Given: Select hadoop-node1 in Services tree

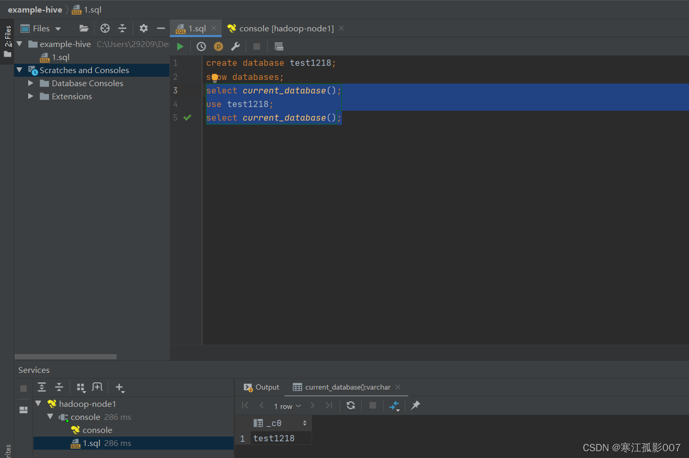Looking at the screenshot, I should 81,404.
